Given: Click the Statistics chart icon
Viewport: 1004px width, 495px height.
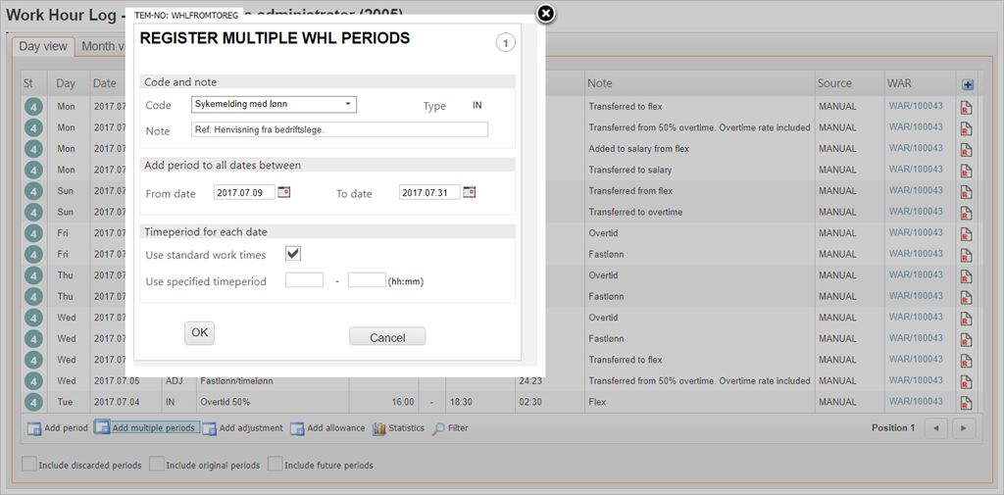Looking at the screenshot, I should [379, 428].
